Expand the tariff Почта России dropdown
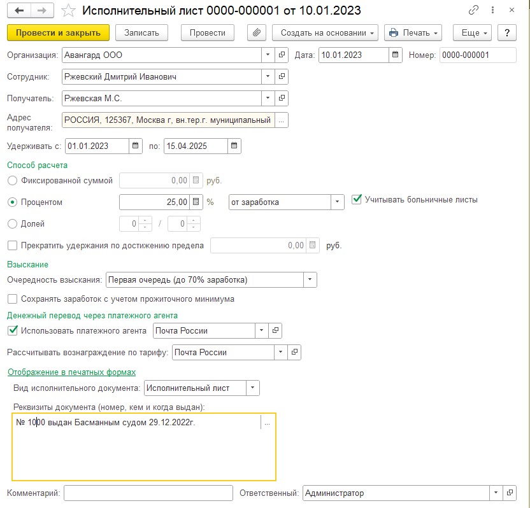The height and width of the screenshot is (508, 530). [280, 352]
